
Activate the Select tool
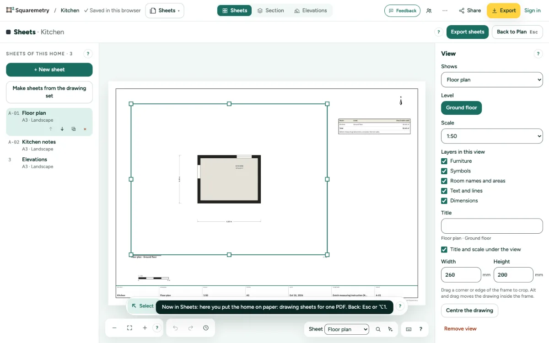coord(142,306)
